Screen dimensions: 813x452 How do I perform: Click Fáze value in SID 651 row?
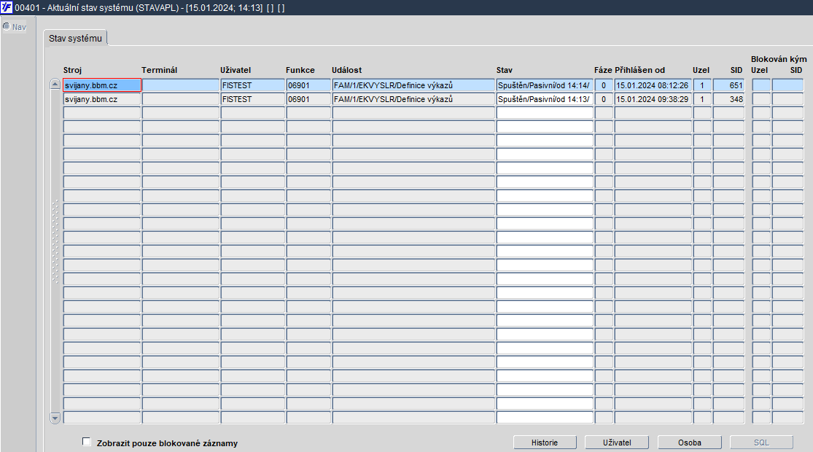click(x=604, y=85)
